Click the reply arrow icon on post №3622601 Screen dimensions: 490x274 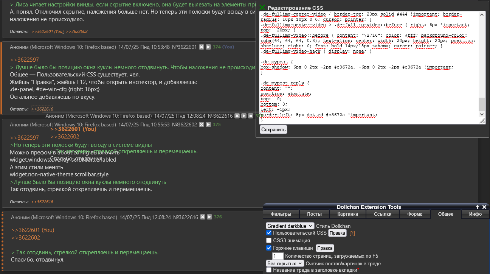[208, 47]
